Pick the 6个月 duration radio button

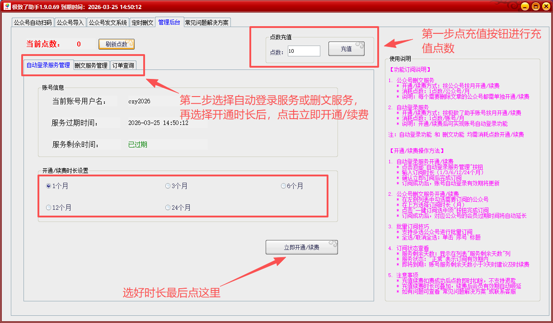coord(283,186)
